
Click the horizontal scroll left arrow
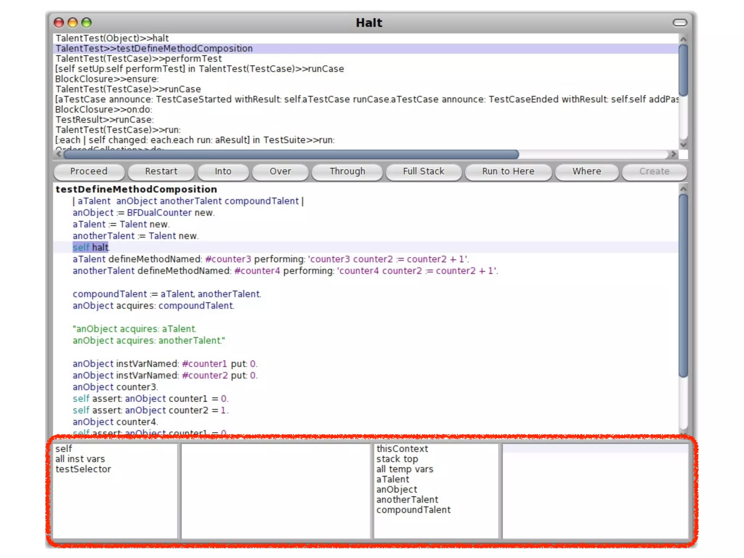tap(58, 154)
